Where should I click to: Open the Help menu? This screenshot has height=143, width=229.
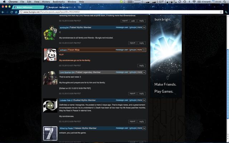point(81,1)
